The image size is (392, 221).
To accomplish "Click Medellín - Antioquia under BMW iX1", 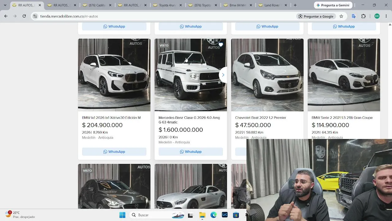I will [x=98, y=138].
